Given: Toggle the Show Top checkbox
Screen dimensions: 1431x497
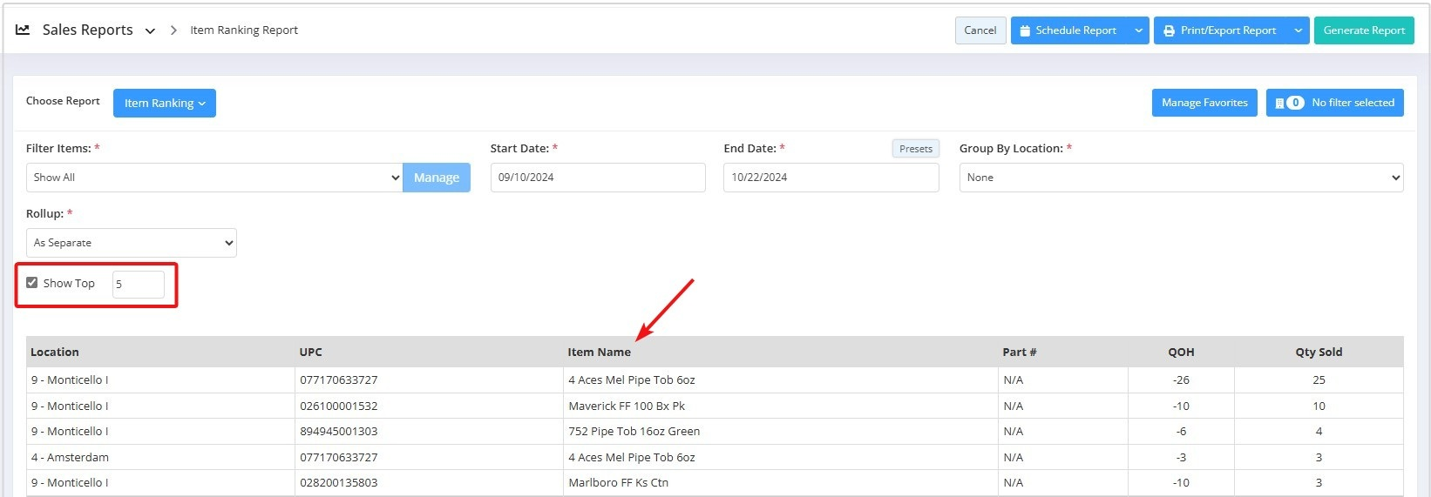Looking at the screenshot, I should pyautogui.click(x=32, y=283).
